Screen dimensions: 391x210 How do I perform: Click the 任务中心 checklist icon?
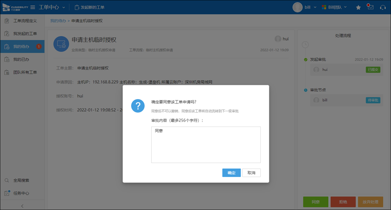(7, 193)
